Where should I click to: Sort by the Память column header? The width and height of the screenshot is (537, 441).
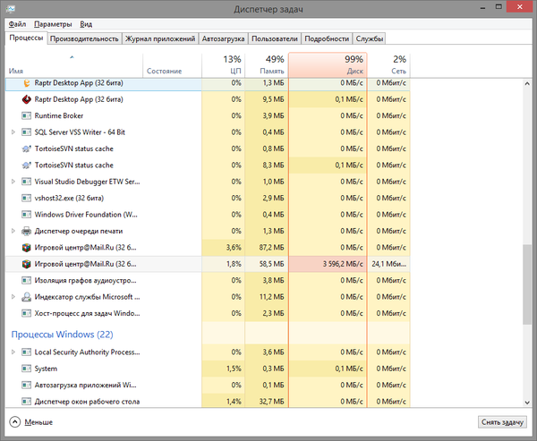click(267, 65)
